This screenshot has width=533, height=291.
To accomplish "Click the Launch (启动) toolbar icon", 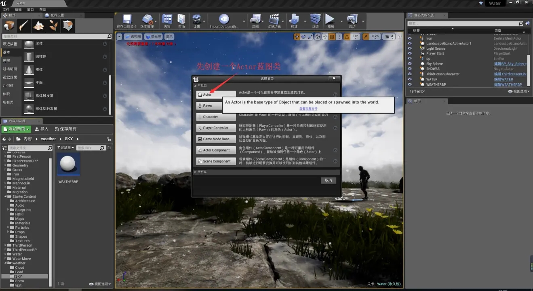I will pos(352,21).
